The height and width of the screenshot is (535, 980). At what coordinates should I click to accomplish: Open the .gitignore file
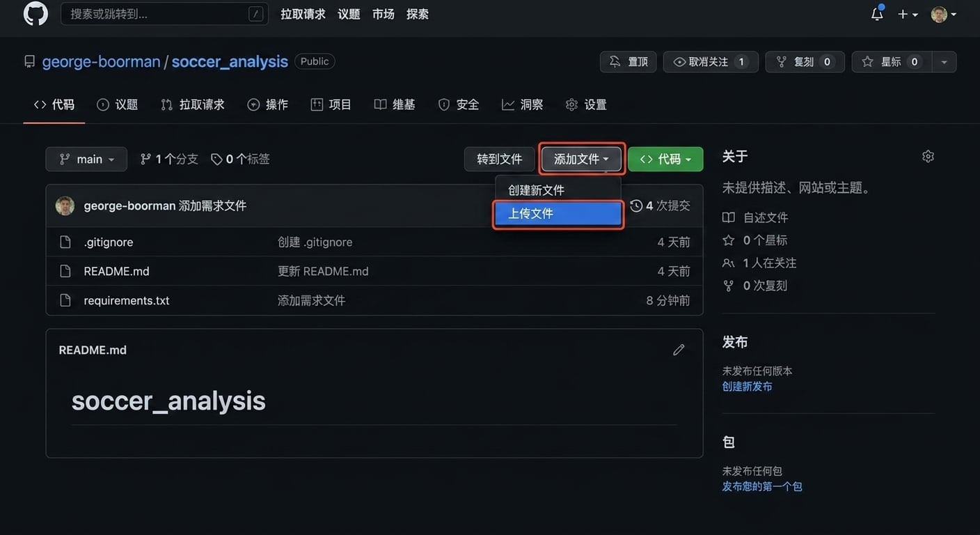108,242
